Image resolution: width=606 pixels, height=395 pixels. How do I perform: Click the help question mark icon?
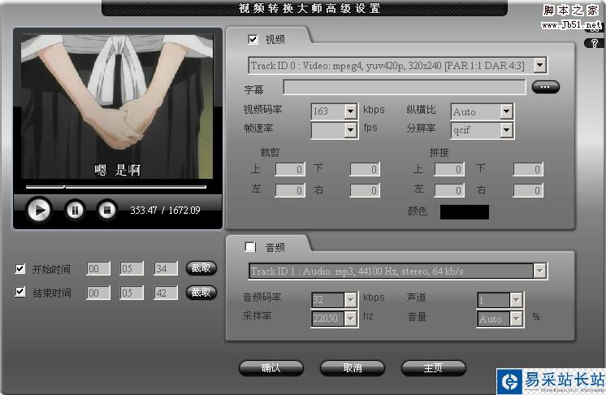point(595,43)
